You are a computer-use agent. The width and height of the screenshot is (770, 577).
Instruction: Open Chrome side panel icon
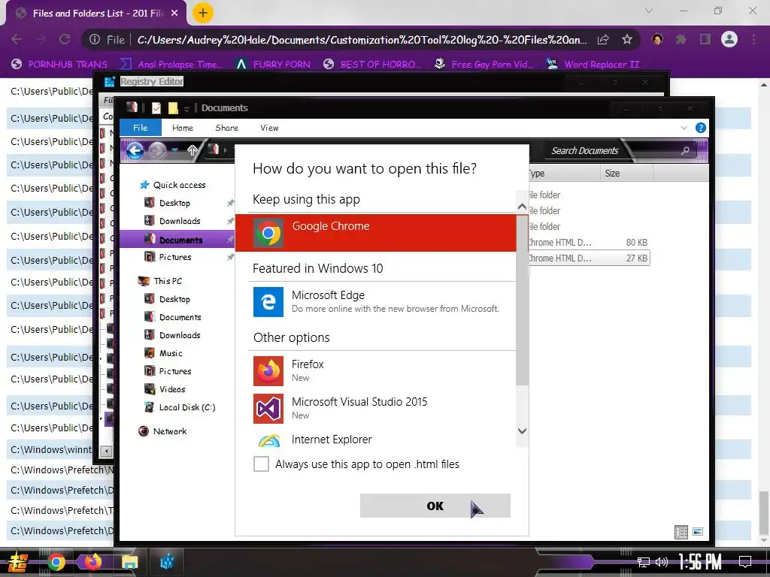[x=705, y=39]
